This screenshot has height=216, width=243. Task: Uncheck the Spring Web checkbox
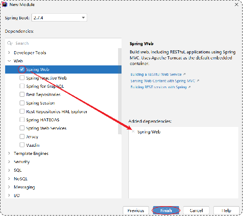pos(22,69)
